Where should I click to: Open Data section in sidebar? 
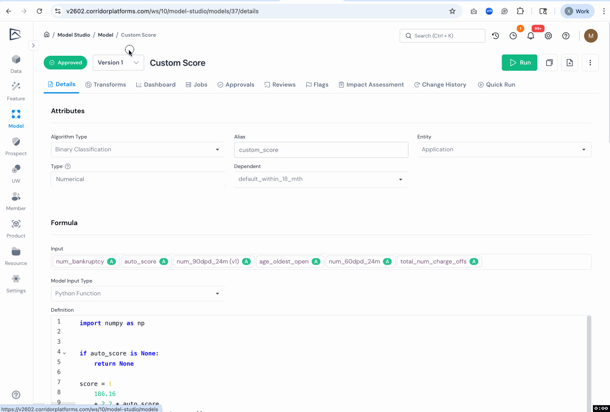click(16, 64)
